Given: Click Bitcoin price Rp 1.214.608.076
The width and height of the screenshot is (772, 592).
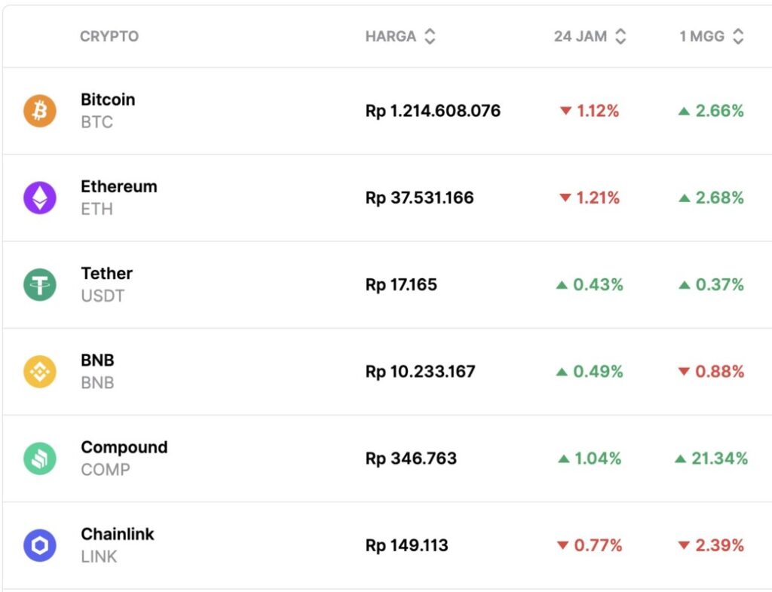Looking at the screenshot, I should pos(433,111).
